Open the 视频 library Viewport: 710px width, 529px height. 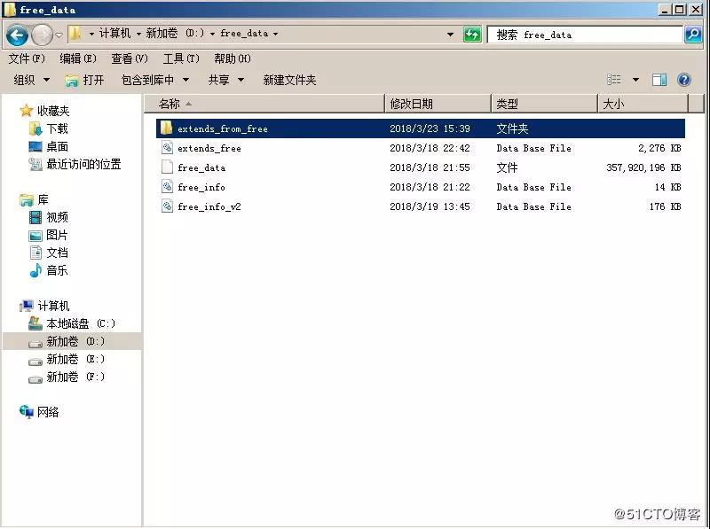tap(57, 217)
